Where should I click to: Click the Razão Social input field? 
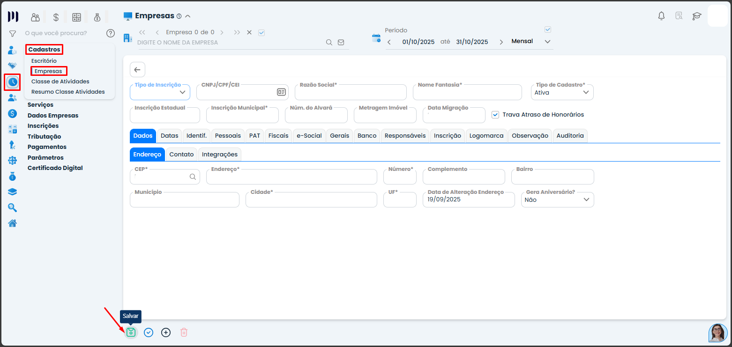tap(351, 92)
